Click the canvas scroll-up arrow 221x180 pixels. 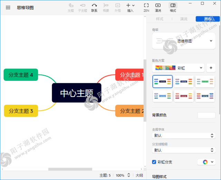pyautogui.click(x=145, y=17)
